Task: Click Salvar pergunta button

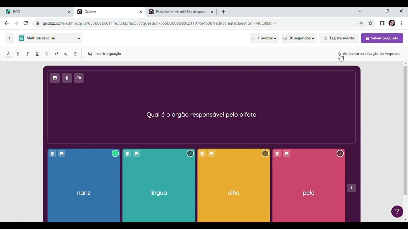Action: [x=382, y=38]
